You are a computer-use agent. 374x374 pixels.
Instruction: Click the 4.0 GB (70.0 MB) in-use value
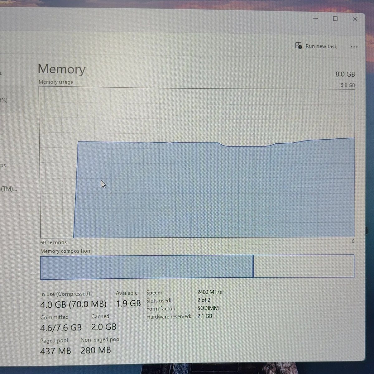click(73, 304)
